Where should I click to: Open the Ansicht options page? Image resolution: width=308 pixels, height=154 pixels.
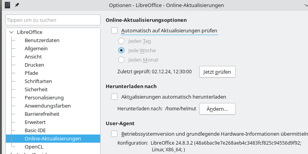coord(33,57)
